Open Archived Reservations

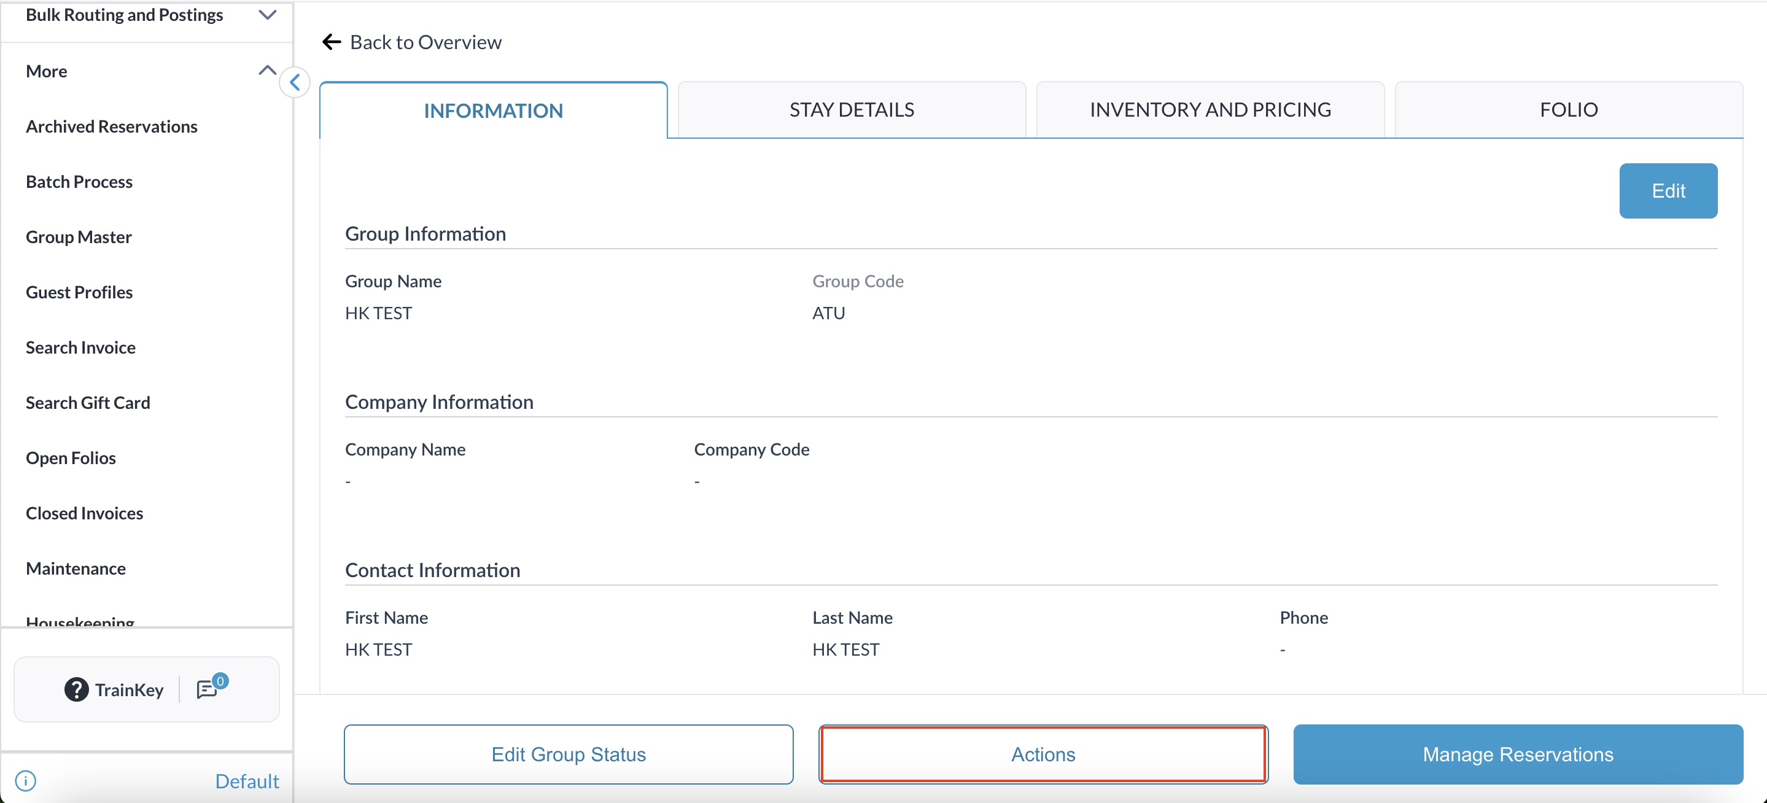(112, 127)
